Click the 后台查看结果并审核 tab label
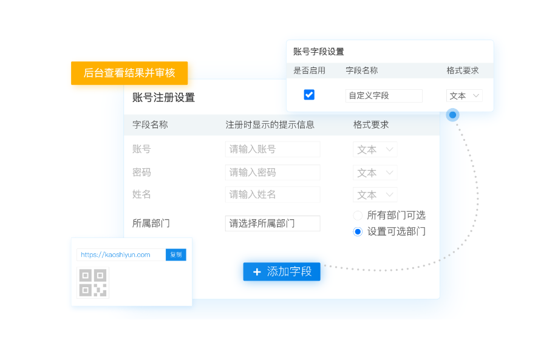This screenshot has height=351, width=555. pos(129,73)
